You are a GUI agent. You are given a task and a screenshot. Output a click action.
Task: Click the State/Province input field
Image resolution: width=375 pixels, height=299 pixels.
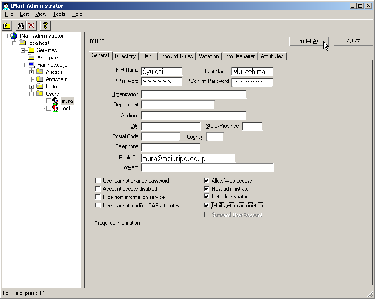(x=252, y=126)
